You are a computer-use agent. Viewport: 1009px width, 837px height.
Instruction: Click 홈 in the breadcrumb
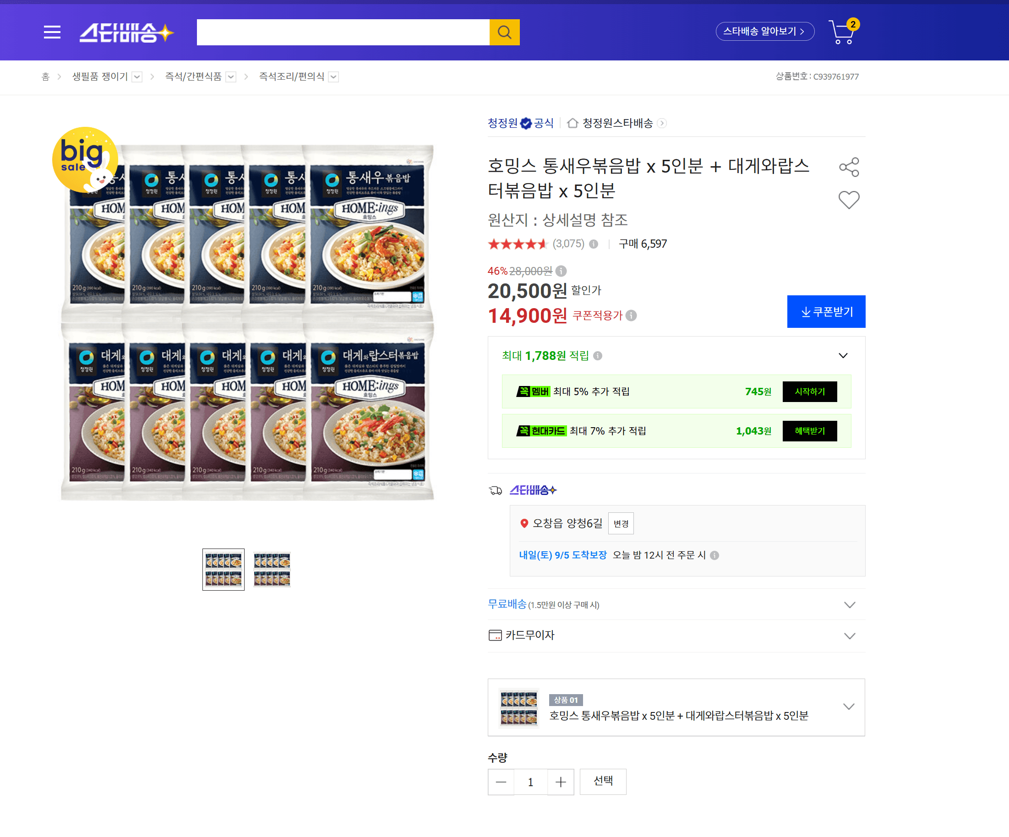[46, 77]
